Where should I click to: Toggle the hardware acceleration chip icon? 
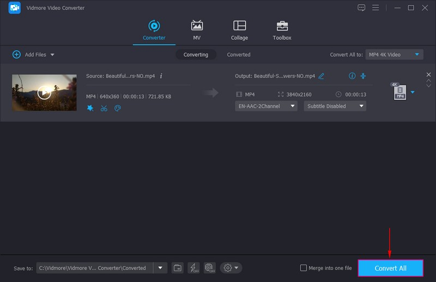pyautogui.click(x=209, y=268)
